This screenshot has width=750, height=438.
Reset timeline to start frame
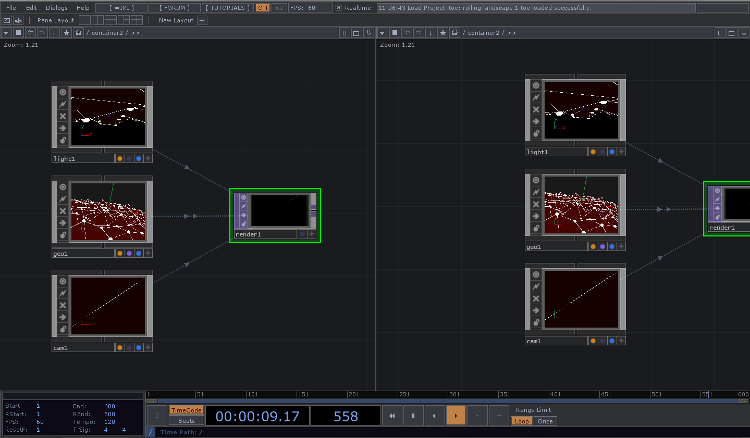coord(391,416)
